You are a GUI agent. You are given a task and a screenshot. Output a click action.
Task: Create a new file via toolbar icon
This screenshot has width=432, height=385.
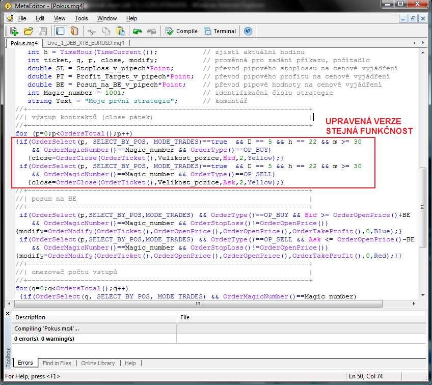(x=14, y=31)
